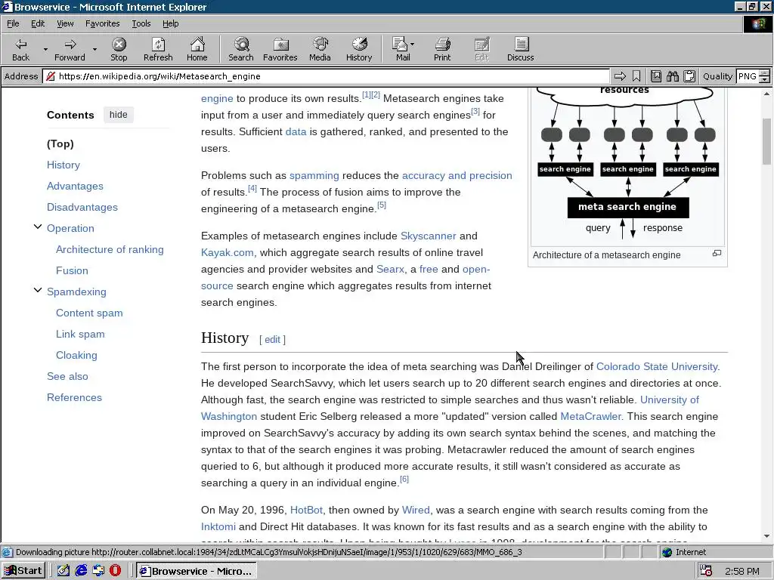Print the page

(x=442, y=49)
